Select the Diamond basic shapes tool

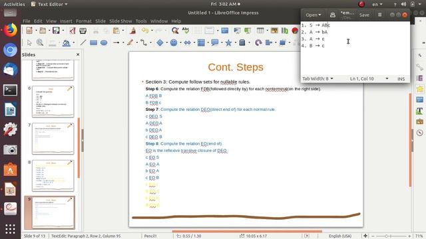coord(160,42)
